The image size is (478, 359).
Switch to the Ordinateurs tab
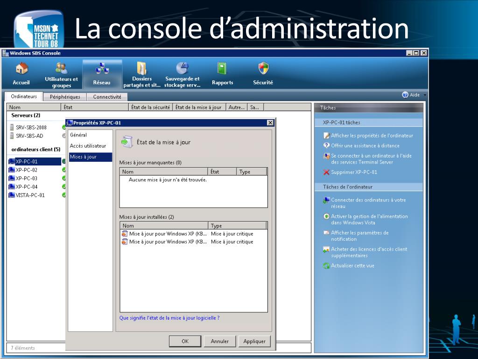[x=24, y=96]
